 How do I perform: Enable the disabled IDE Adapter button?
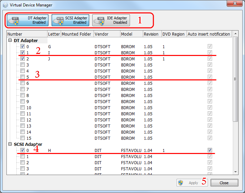111,20
